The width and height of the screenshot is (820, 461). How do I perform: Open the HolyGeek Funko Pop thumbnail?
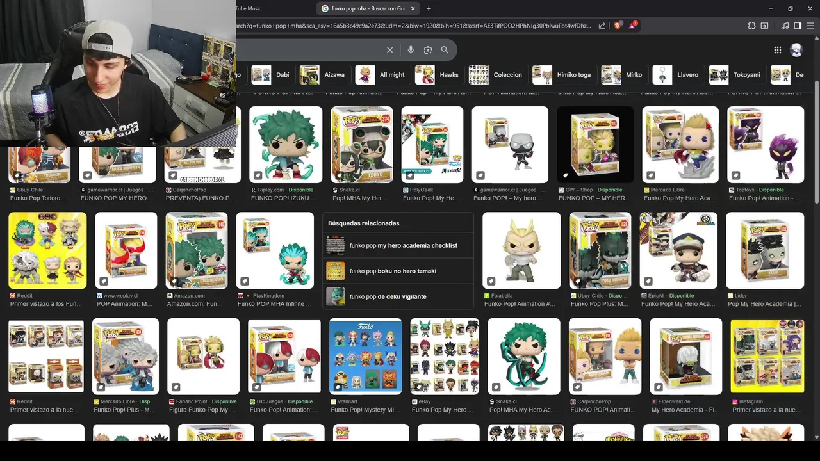[432, 145]
